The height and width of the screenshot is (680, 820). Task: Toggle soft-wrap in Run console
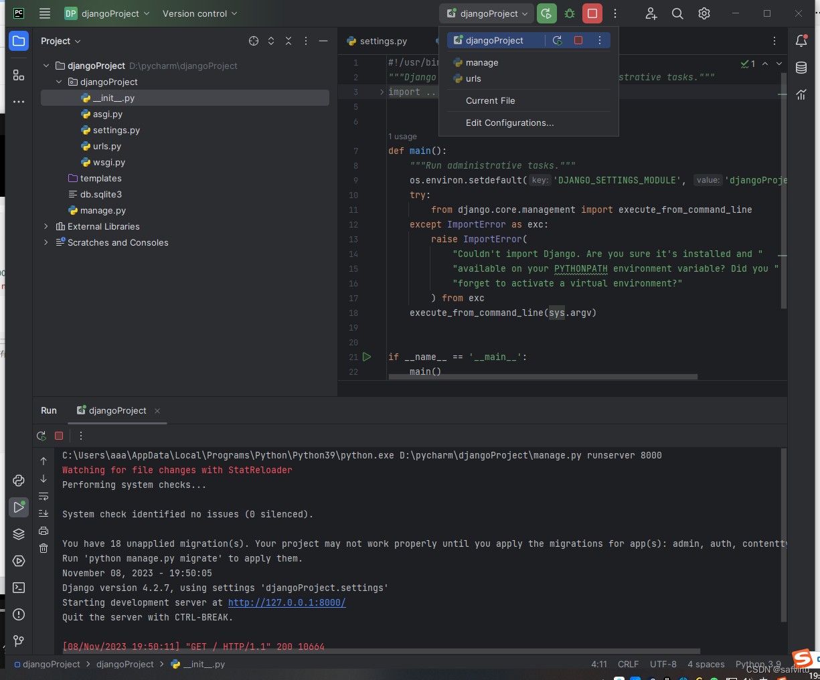[44, 496]
